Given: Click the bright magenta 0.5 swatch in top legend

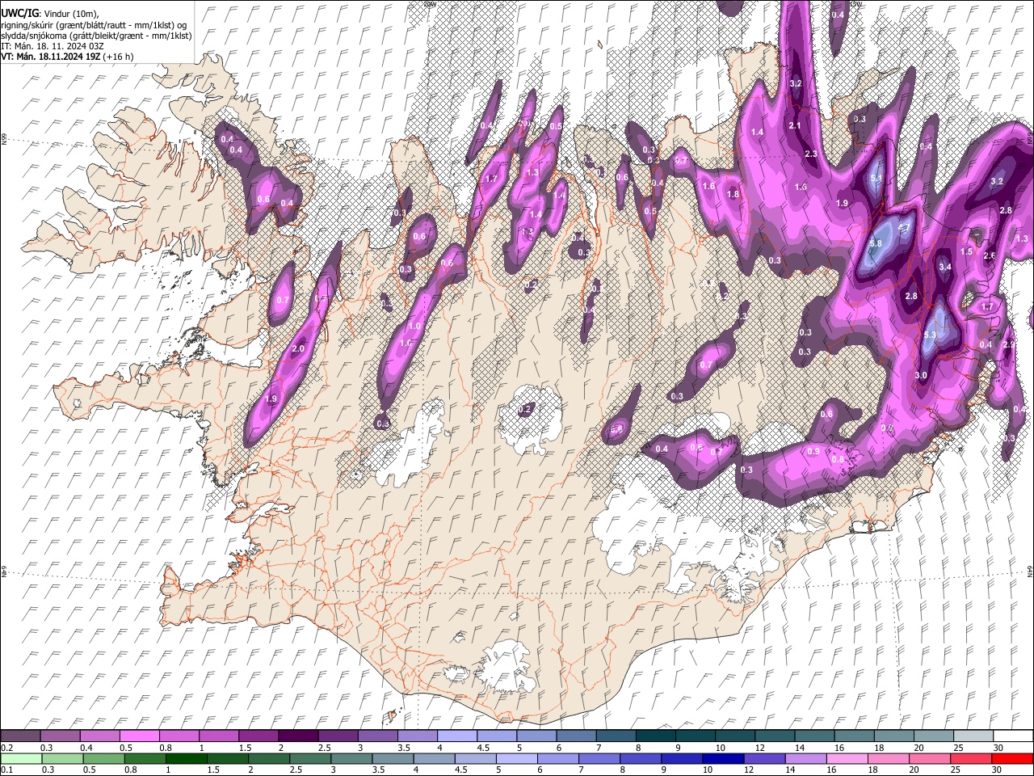Looking at the screenshot, I should tap(140, 736).
